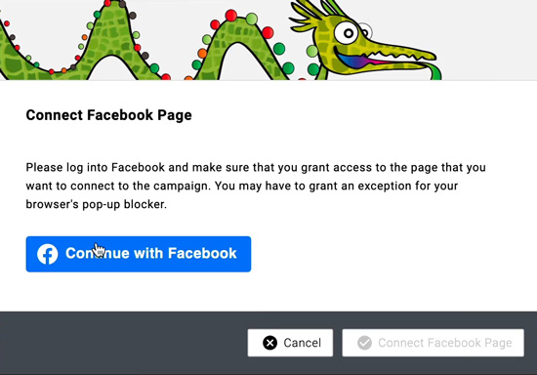The height and width of the screenshot is (375, 537).
Task: Click the Cancel label text
Action: coord(303,343)
